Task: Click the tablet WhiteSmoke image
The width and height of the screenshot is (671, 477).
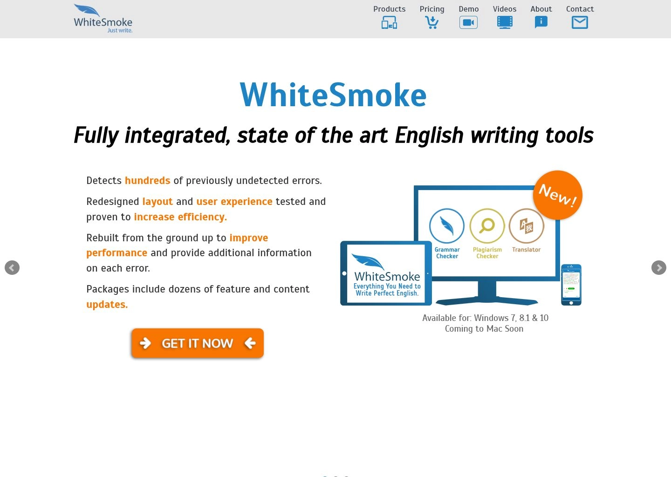Action: coord(386,273)
